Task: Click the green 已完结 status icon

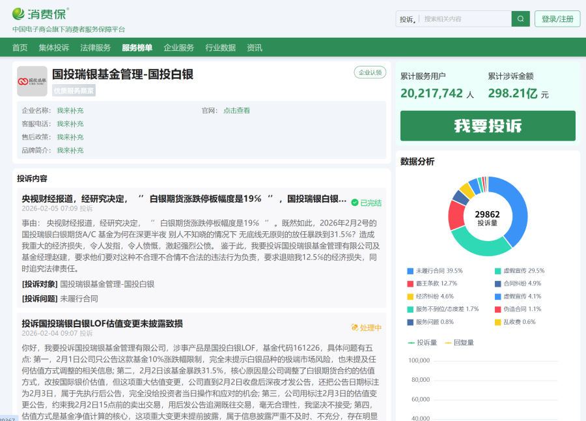Action: [x=355, y=203]
